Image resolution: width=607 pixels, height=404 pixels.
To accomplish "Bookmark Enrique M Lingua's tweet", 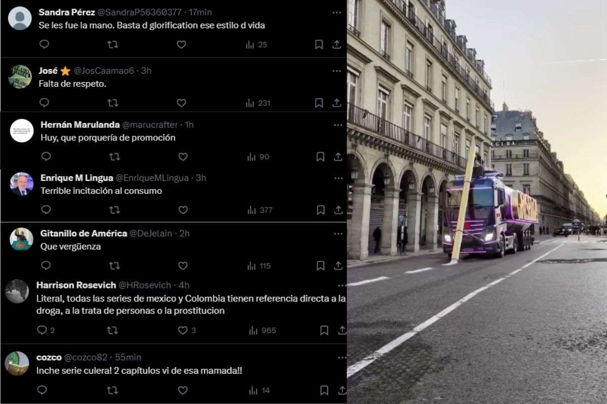I will pos(320,210).
